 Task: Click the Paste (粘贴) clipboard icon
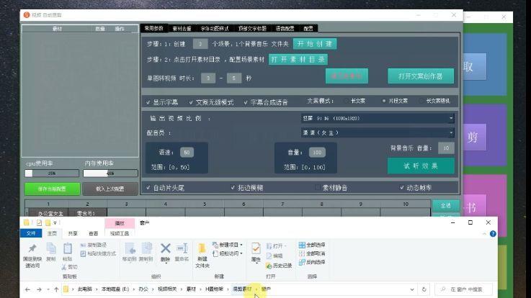pos(68,248)
